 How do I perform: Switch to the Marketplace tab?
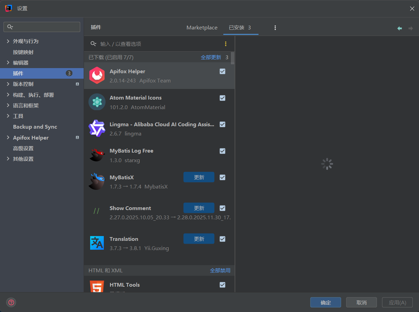point(202,28)
